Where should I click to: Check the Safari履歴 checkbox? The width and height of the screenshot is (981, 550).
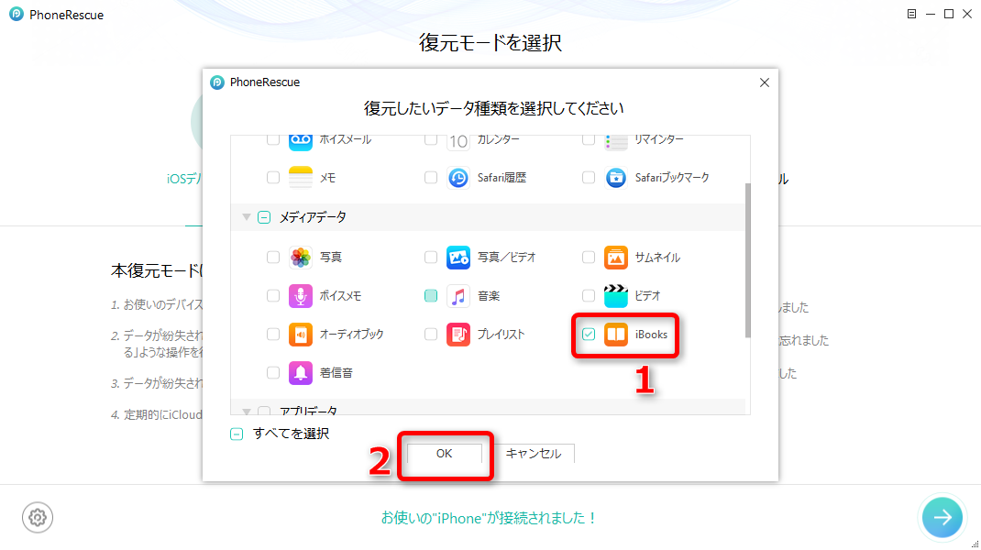click(x=430, y=178)
